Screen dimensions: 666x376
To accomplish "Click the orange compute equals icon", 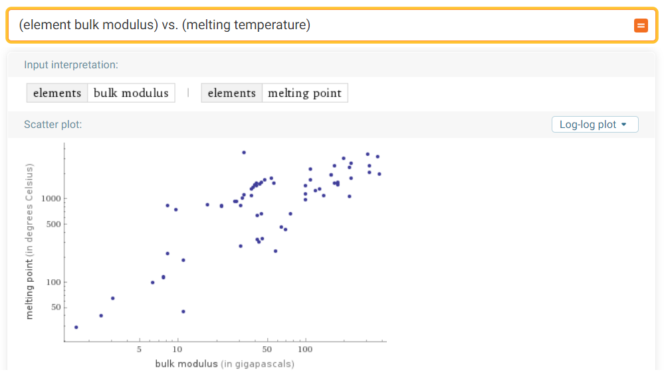I will tap(641, 26).
